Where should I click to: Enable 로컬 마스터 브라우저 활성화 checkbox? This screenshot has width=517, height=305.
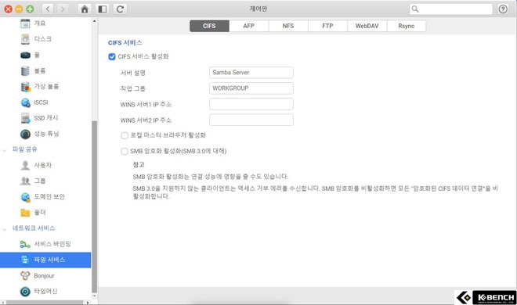coord(125,135)
